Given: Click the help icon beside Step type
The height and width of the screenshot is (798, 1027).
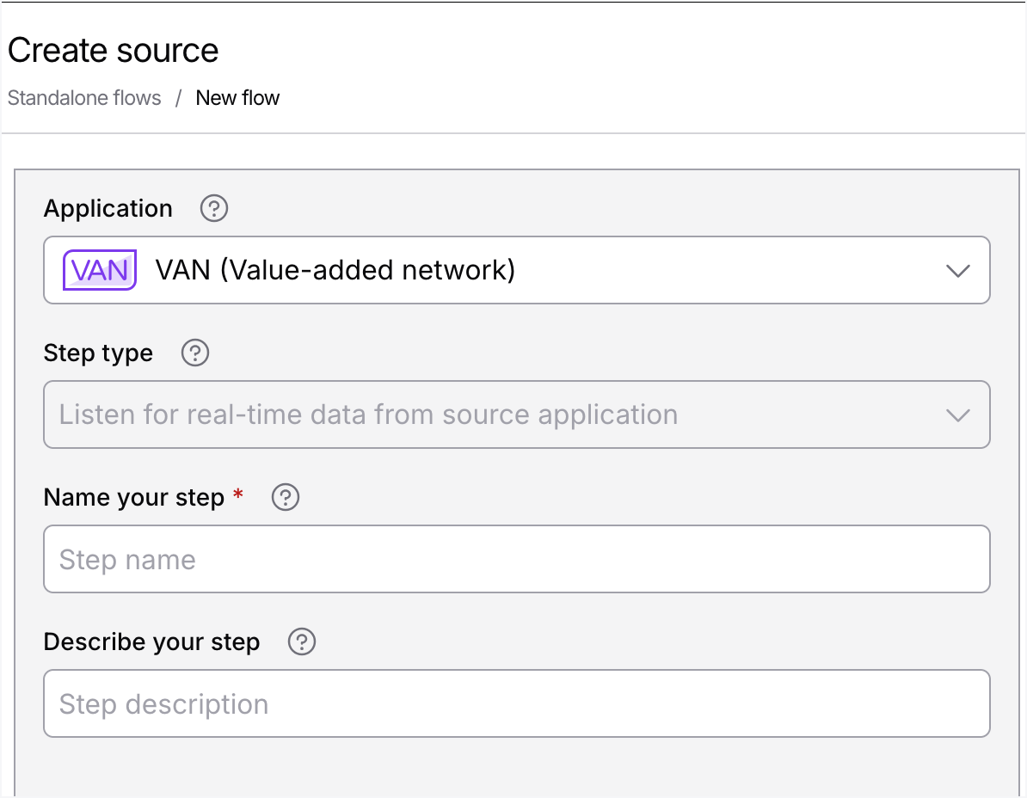Looking at the screenshot, I should point(195,353).
